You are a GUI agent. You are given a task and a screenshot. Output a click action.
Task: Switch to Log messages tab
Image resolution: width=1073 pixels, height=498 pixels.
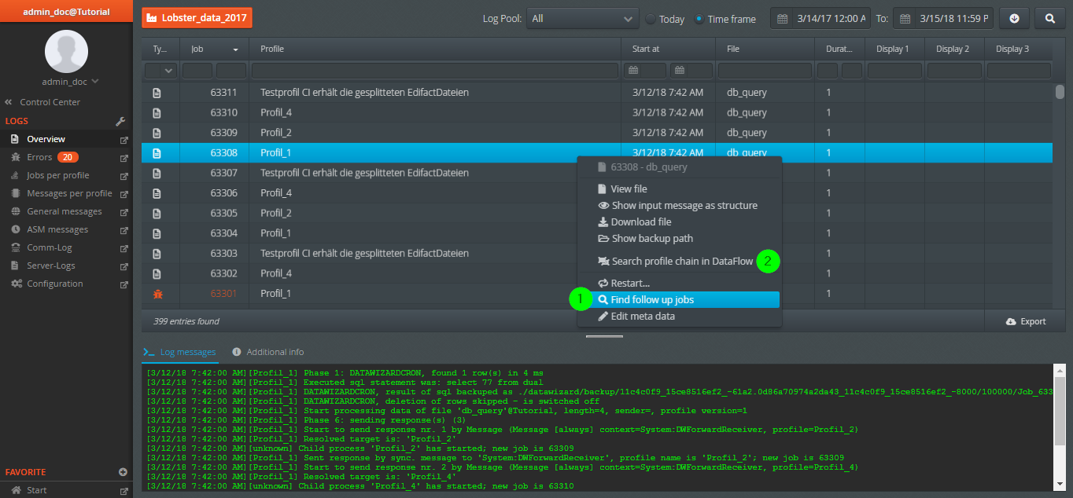pos(179,352)
